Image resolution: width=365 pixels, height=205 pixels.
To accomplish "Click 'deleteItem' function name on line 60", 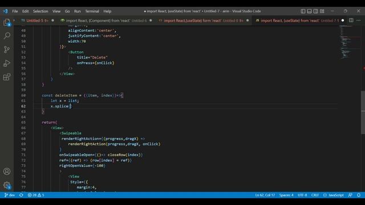I will coord(66,95).
